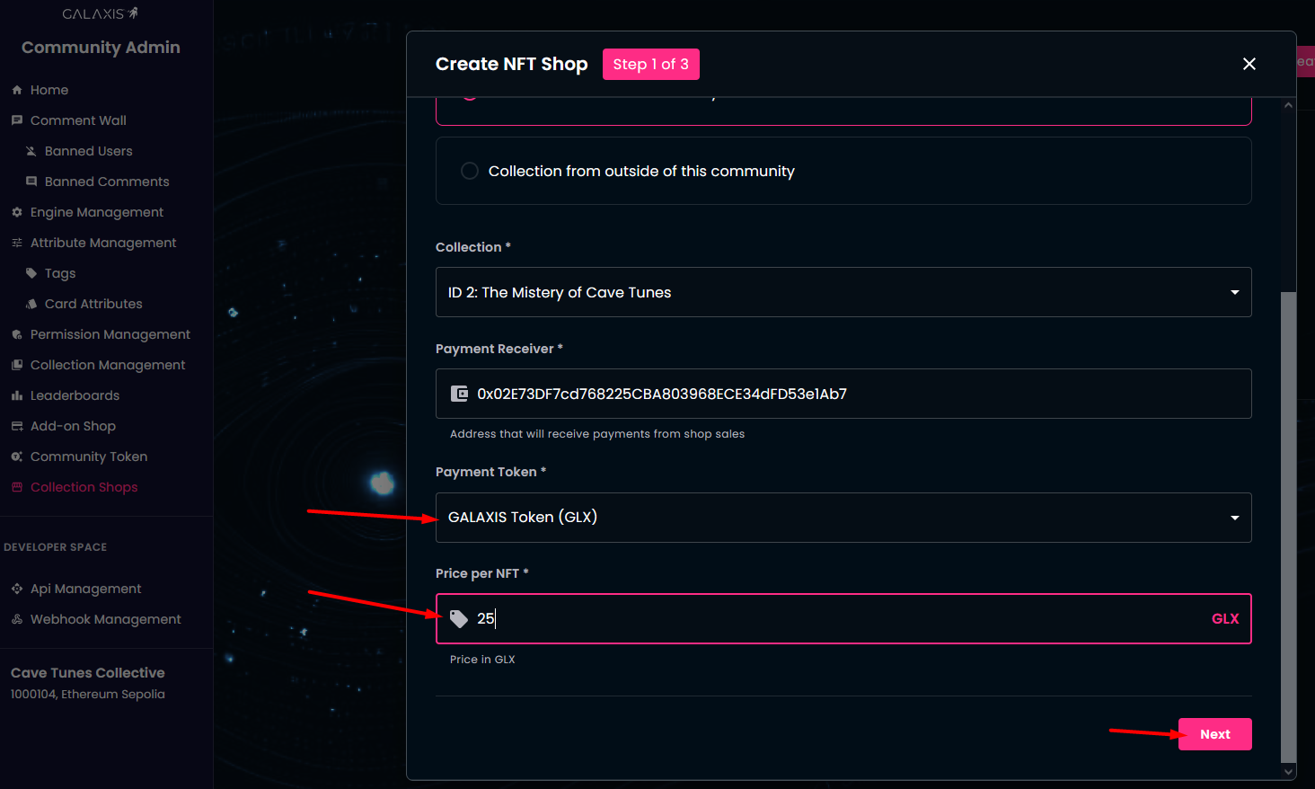Image resolution: width=1315 pixels, height=789 pixels.
Task: Open Banned Users page
Action: (88, 151)
